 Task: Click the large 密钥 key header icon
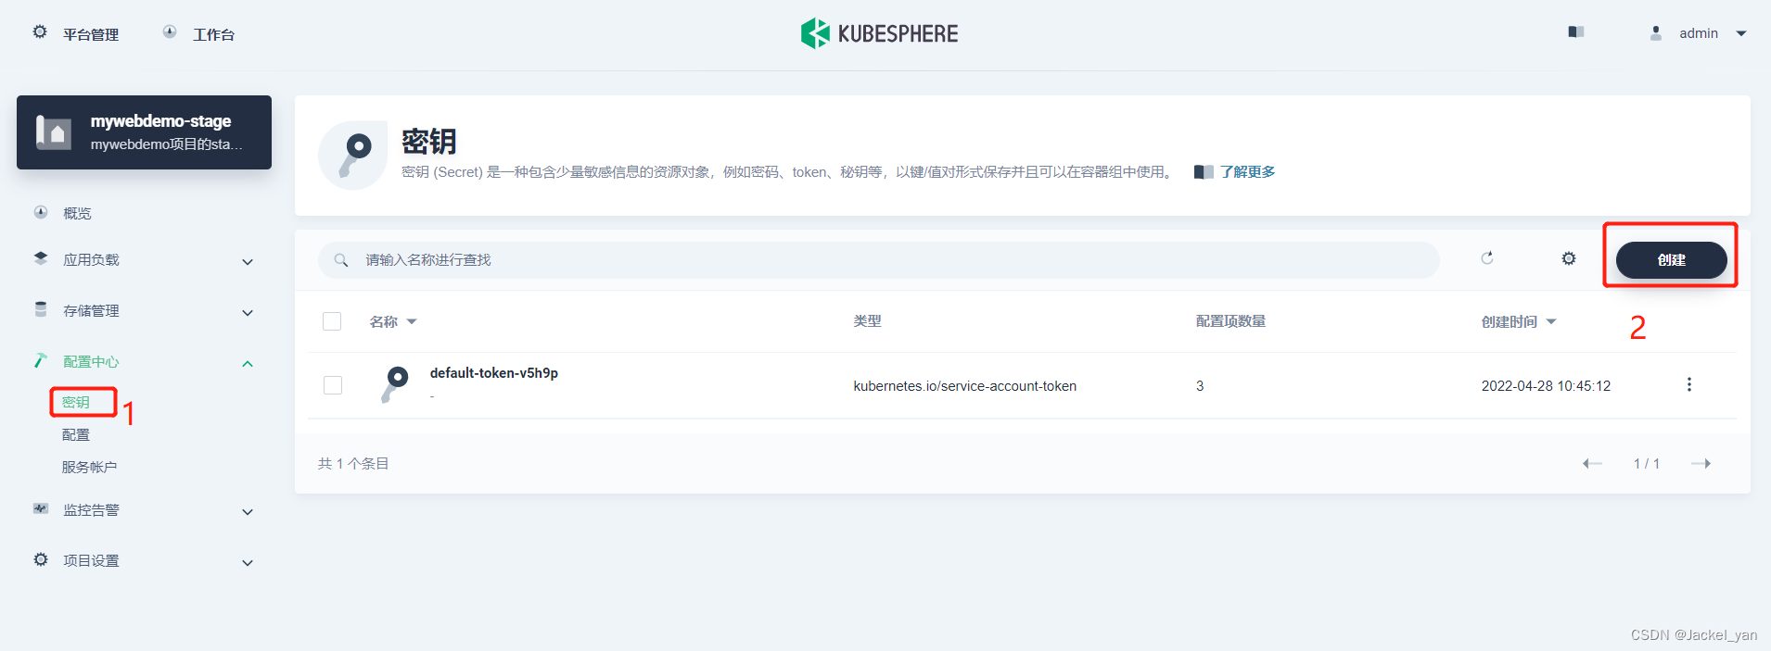pos(352,156)
